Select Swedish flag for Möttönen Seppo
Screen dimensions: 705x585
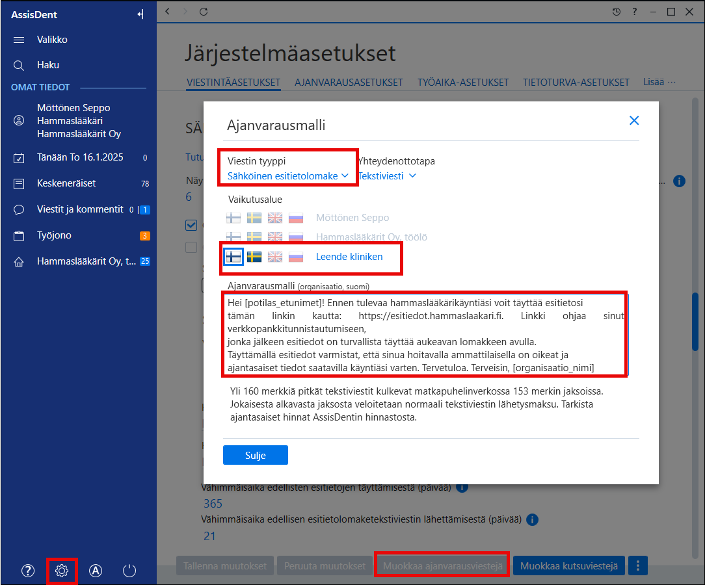254,218
